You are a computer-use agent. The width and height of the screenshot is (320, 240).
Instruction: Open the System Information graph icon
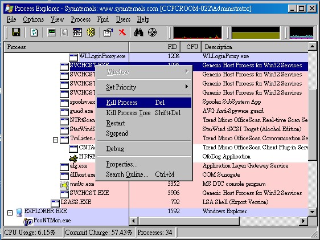[52, 32]
